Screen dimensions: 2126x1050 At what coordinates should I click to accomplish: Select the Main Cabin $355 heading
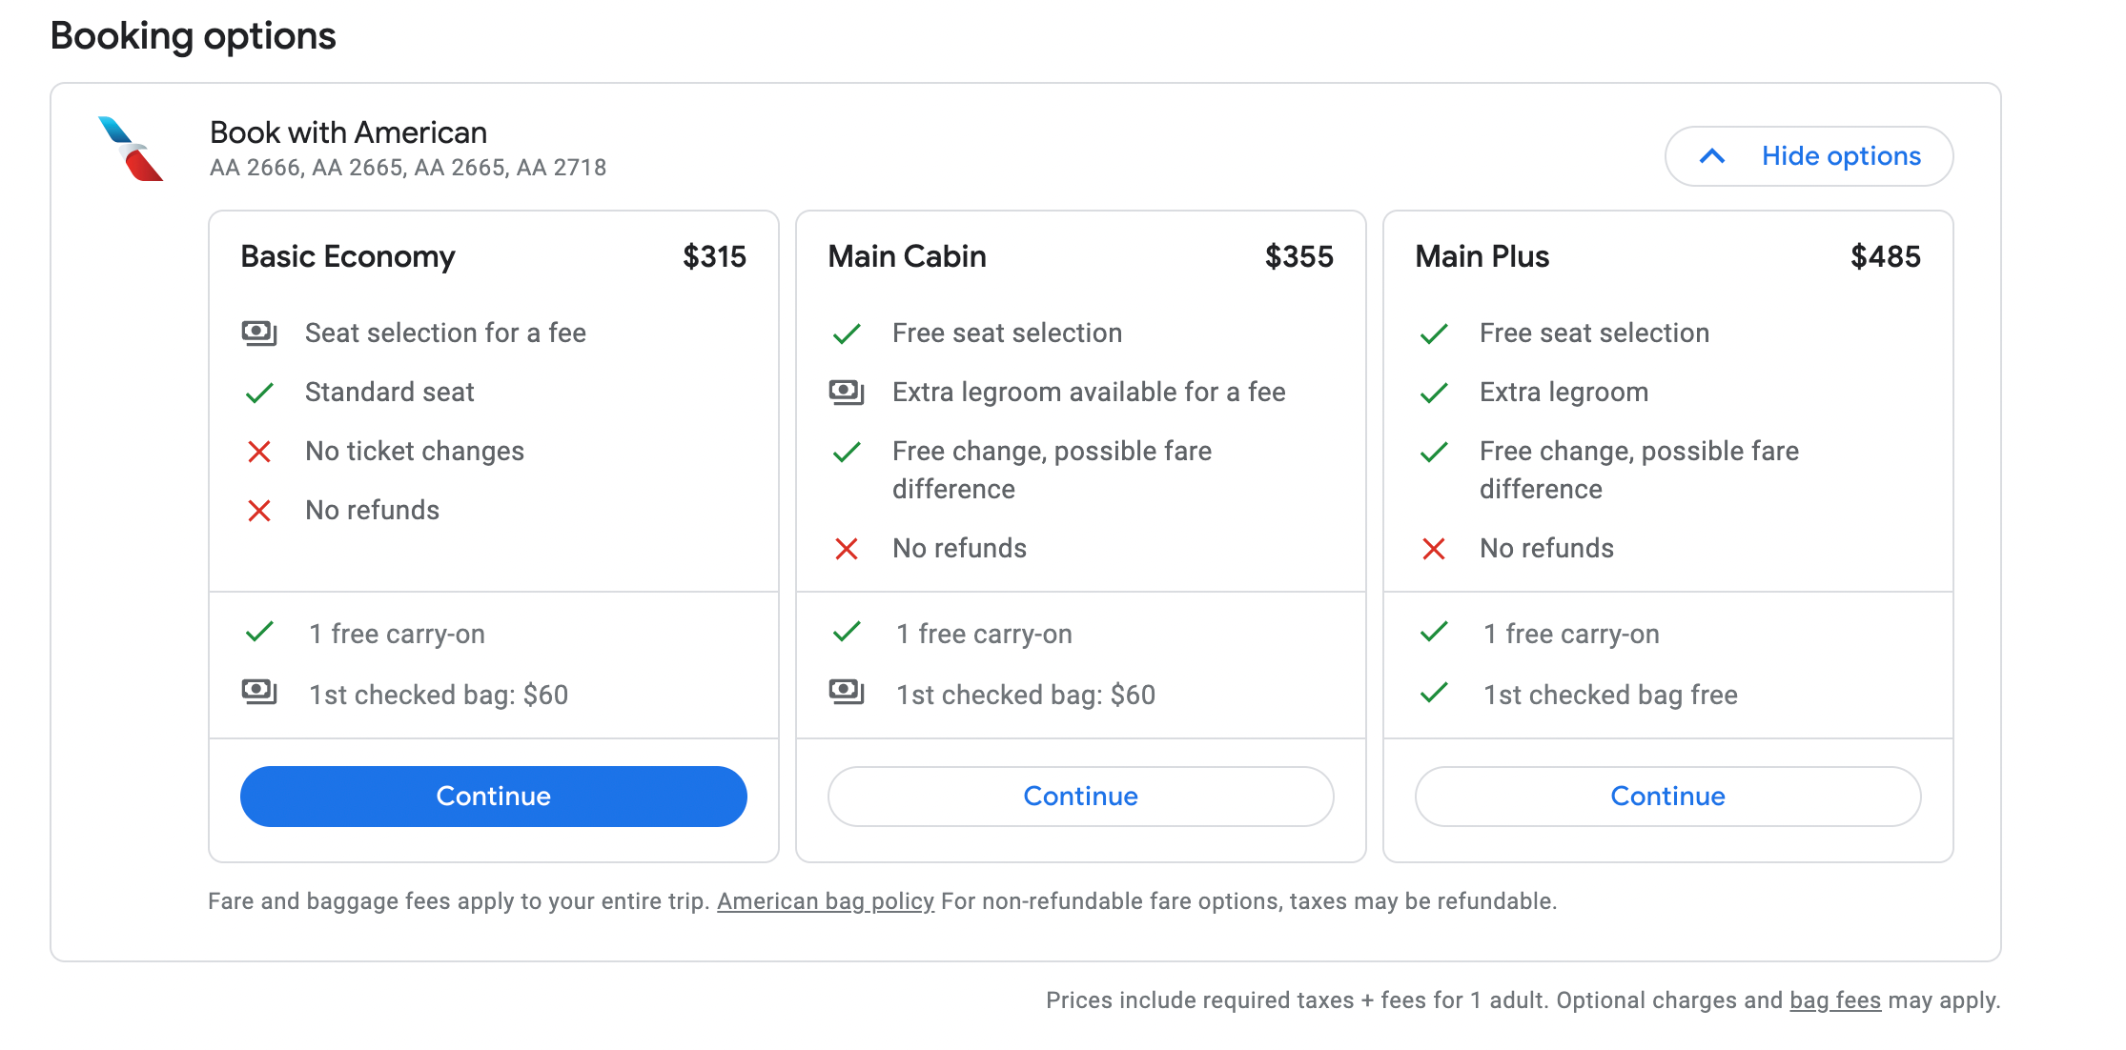(x=1081, y=256)
